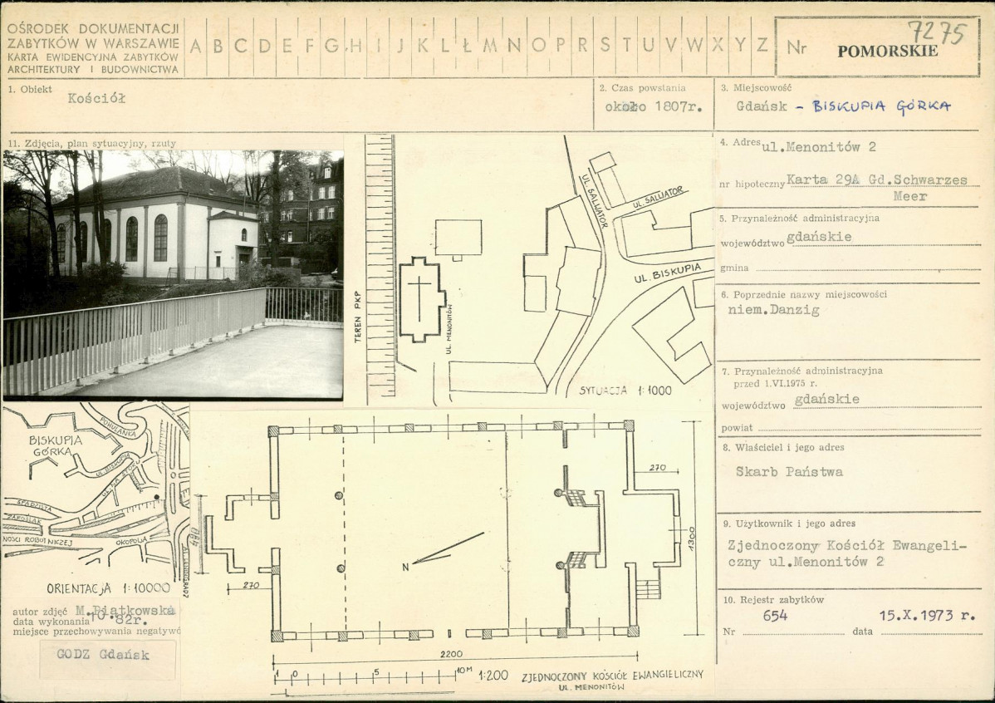Select letter K in the alphabet index
The width and height of the screenshot is (995, 703).
coord(422,45)
